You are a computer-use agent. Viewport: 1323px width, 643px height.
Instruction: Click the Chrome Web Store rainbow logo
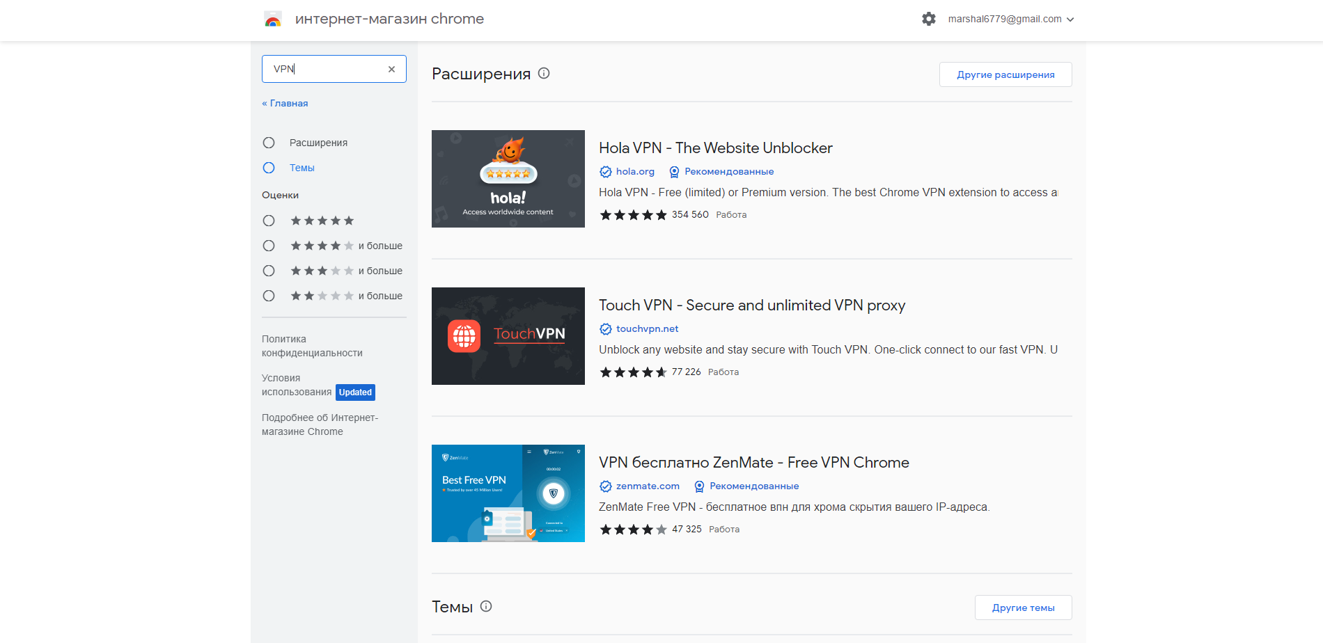pos(273,19)
